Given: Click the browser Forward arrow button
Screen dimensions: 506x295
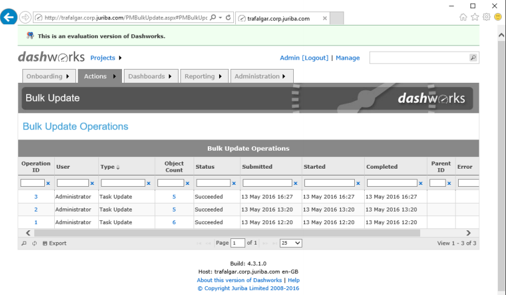Looking at the screenshot, I should click(x=25, y=17).
